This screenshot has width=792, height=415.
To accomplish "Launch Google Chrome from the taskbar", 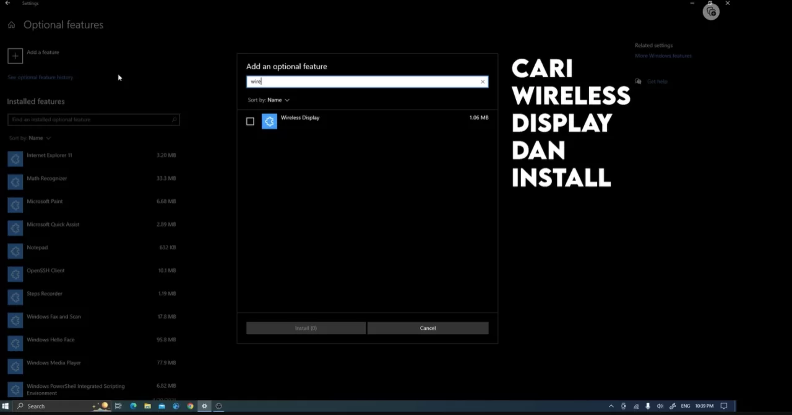I will (190, 406).
